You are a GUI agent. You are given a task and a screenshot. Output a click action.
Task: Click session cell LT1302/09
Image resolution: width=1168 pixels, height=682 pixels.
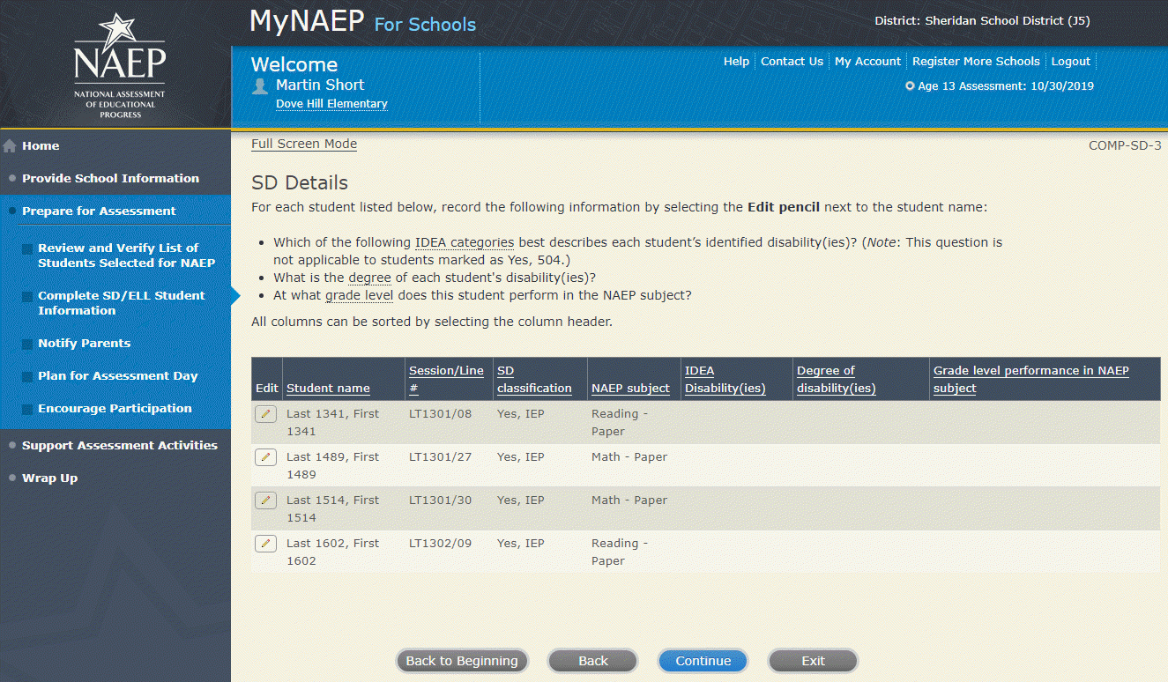coord(440,544)
